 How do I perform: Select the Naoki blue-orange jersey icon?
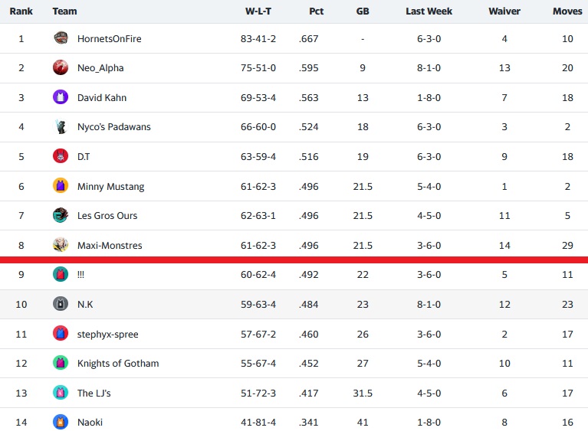pyautogui.click(x=61, y=422)
